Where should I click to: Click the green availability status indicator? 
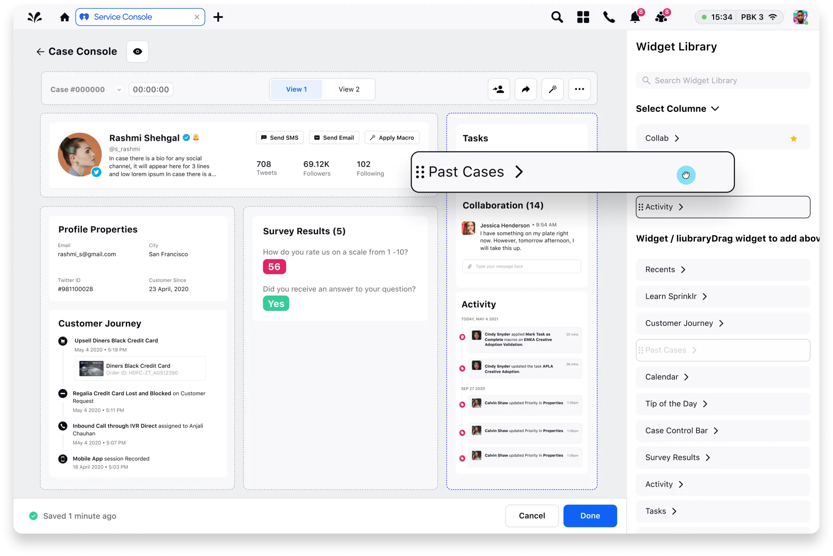click(x=704, y=17)
